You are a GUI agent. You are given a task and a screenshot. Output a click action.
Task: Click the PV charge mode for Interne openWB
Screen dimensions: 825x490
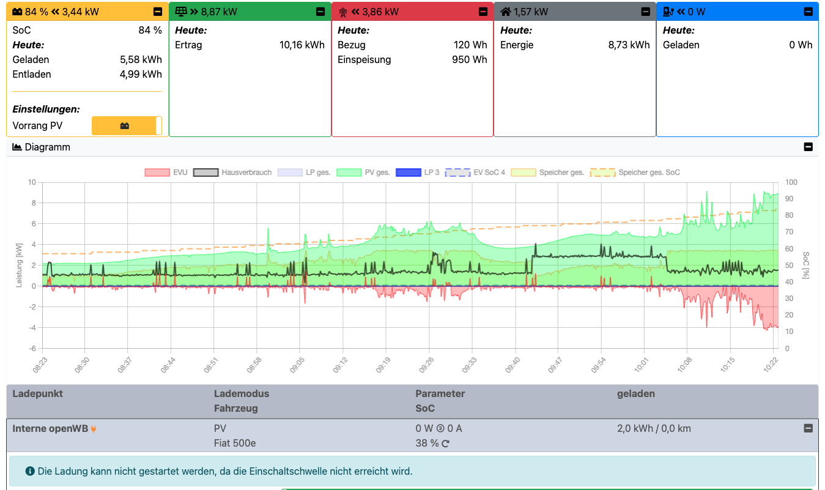[x=220, y=428]
